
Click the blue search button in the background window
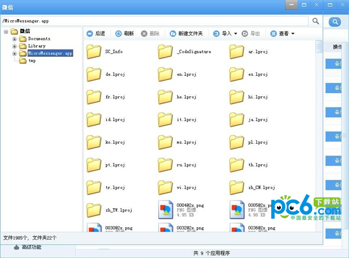pos(335,21)
